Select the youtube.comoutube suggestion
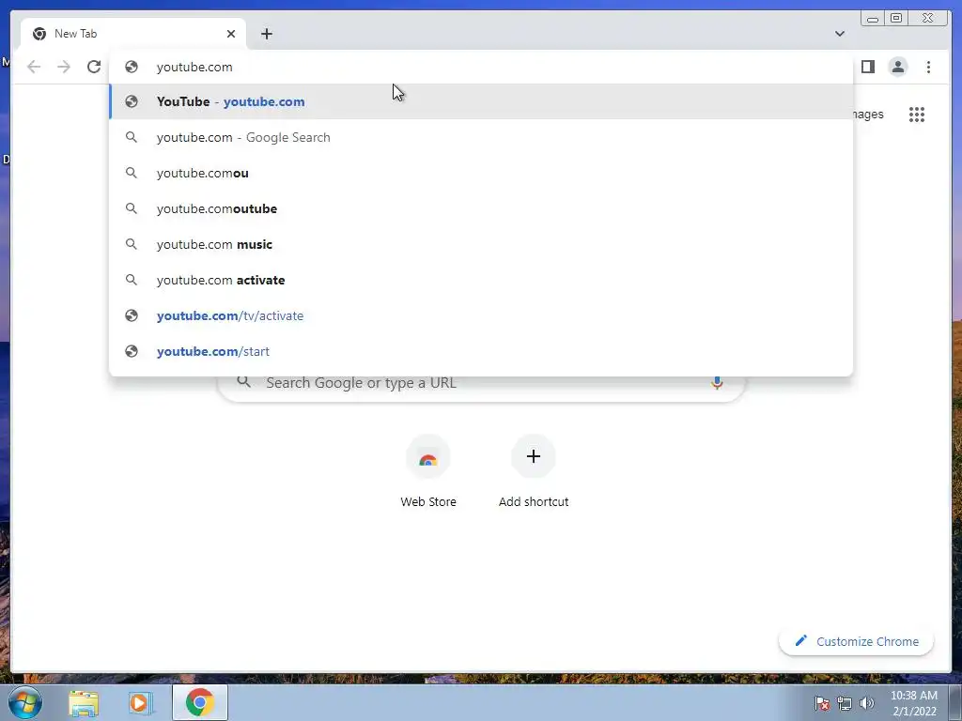Image resolution: width=962 pixels, height=721 pixels. pos(481,208)
